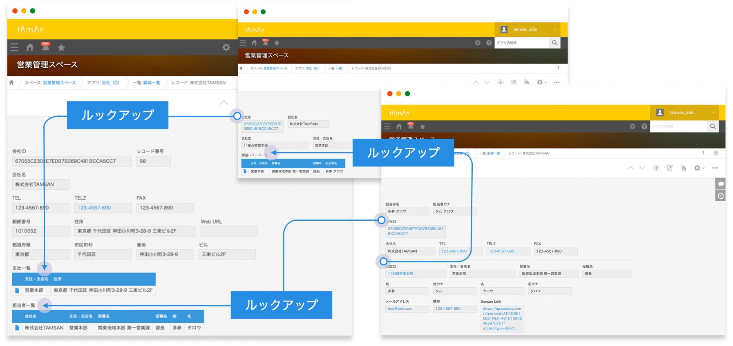This screenshot has height=346, width=733.
Task: Expand tamsan_adm account menu in middle window
Action: coord(554,29)
